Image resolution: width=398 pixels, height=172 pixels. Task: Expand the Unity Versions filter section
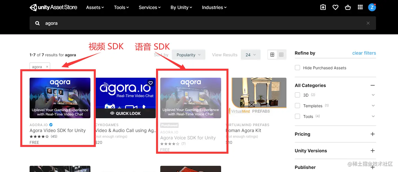373,151
